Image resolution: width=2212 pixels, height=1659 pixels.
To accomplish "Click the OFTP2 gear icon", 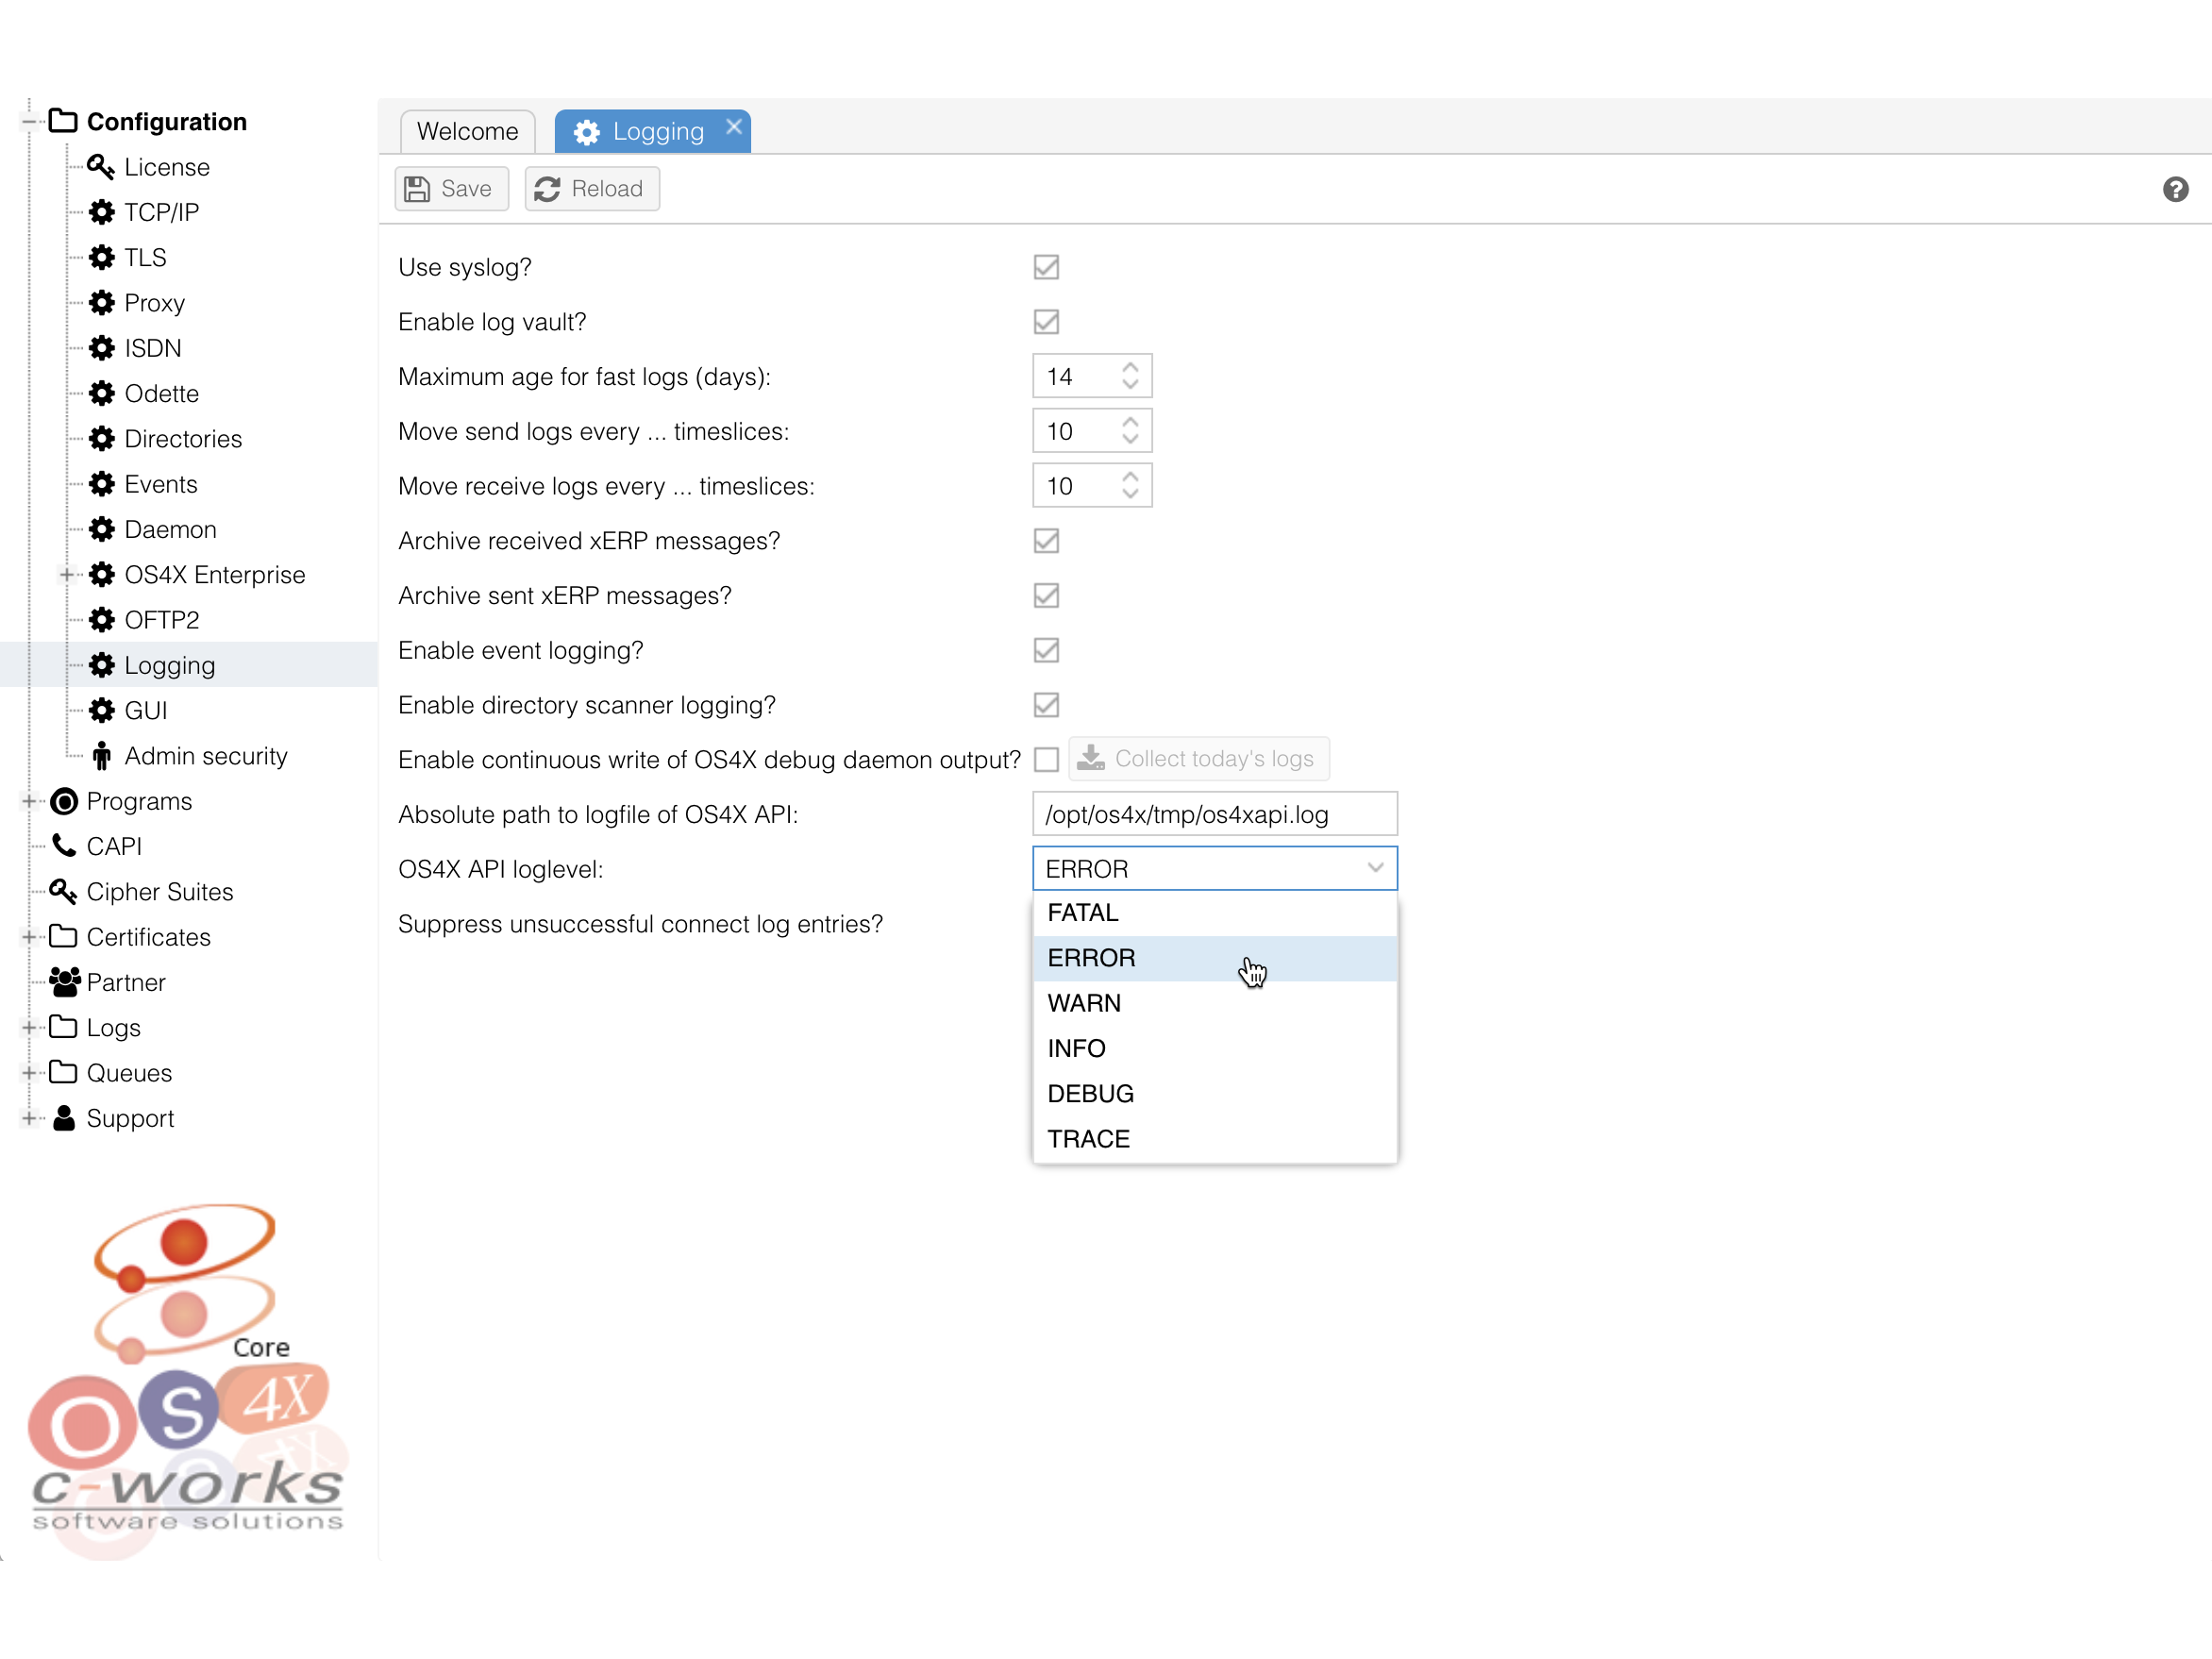I will (x=101, y=620).
